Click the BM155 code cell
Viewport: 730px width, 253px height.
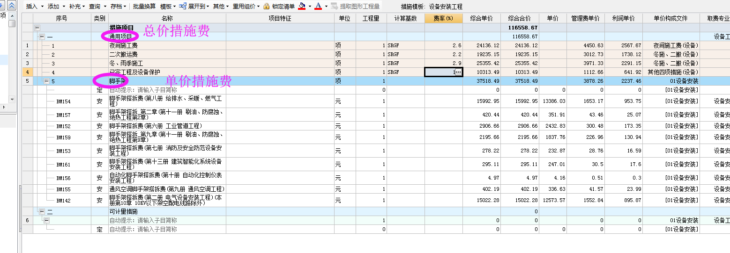click(63, 189)
